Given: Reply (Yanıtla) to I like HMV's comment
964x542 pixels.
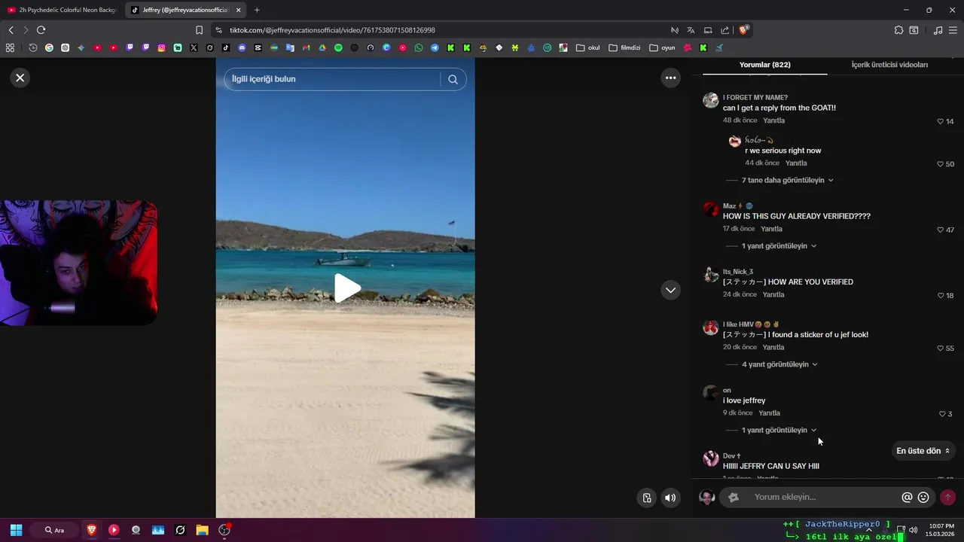Looking at the screenshot, I should pyautogui.click(x=773, y=347).
